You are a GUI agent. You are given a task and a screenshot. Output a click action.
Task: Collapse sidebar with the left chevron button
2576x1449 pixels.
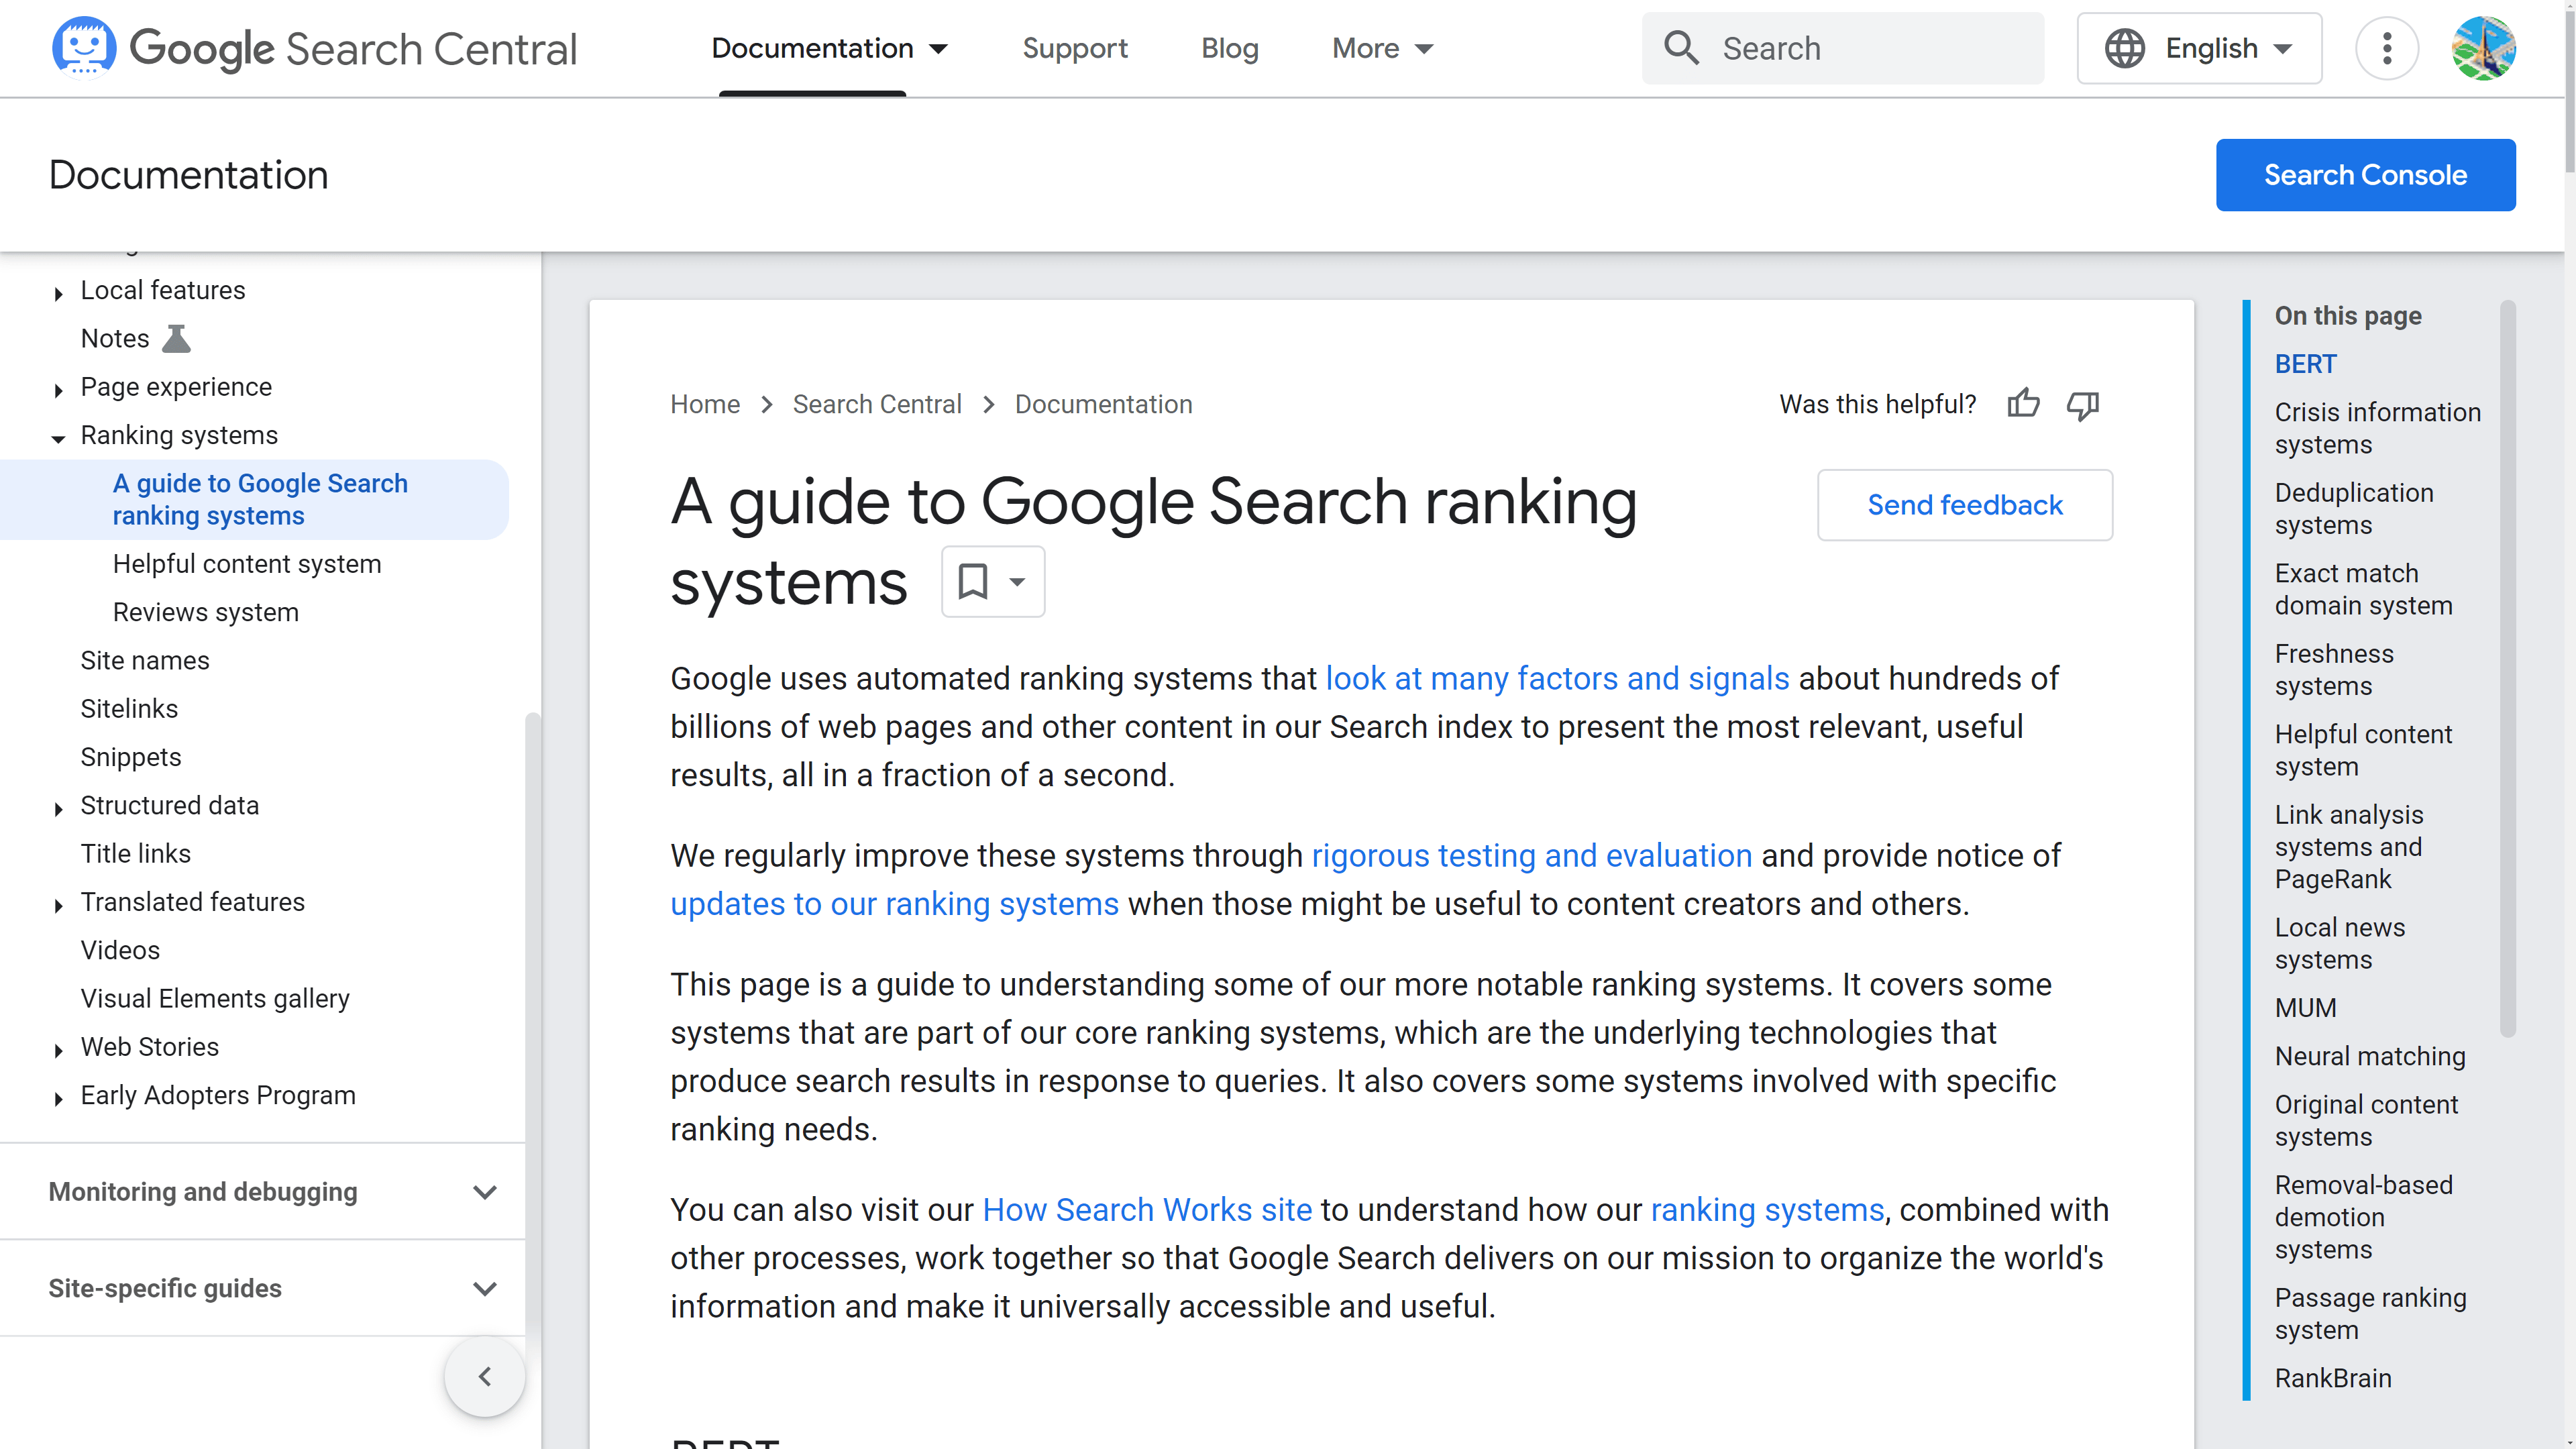point(484,1376)
